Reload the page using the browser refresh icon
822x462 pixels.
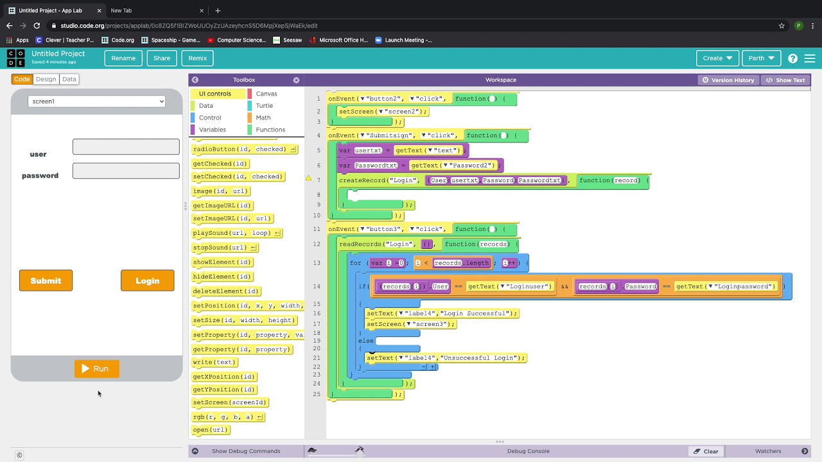pos(37,26)
